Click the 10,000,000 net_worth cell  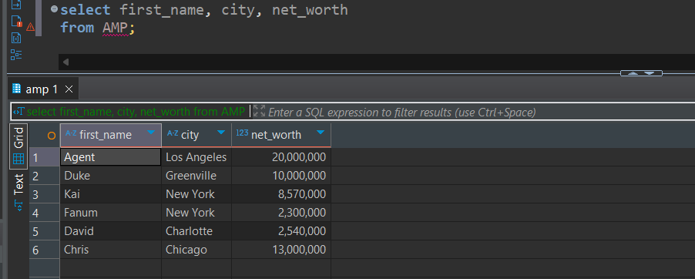(281, 176)
